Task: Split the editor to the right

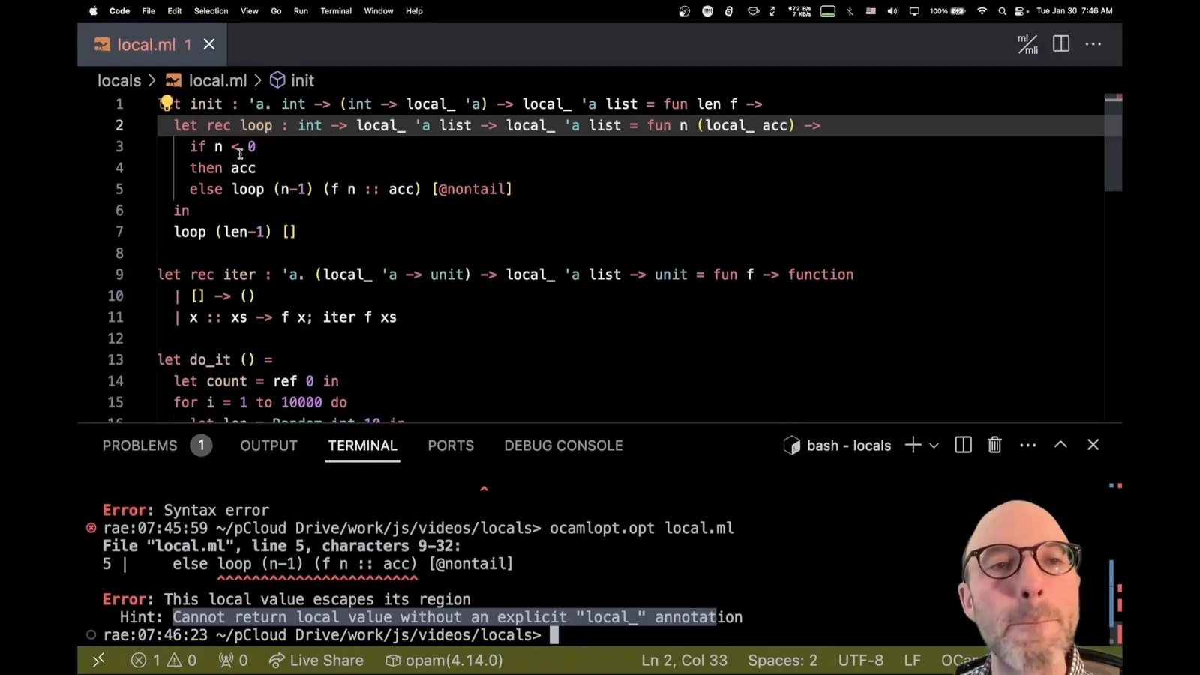Action: pos(1061,44)
